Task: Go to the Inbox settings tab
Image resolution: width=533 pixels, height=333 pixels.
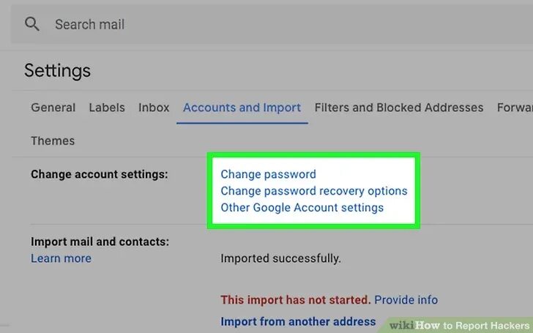Action: click(154, 108)
